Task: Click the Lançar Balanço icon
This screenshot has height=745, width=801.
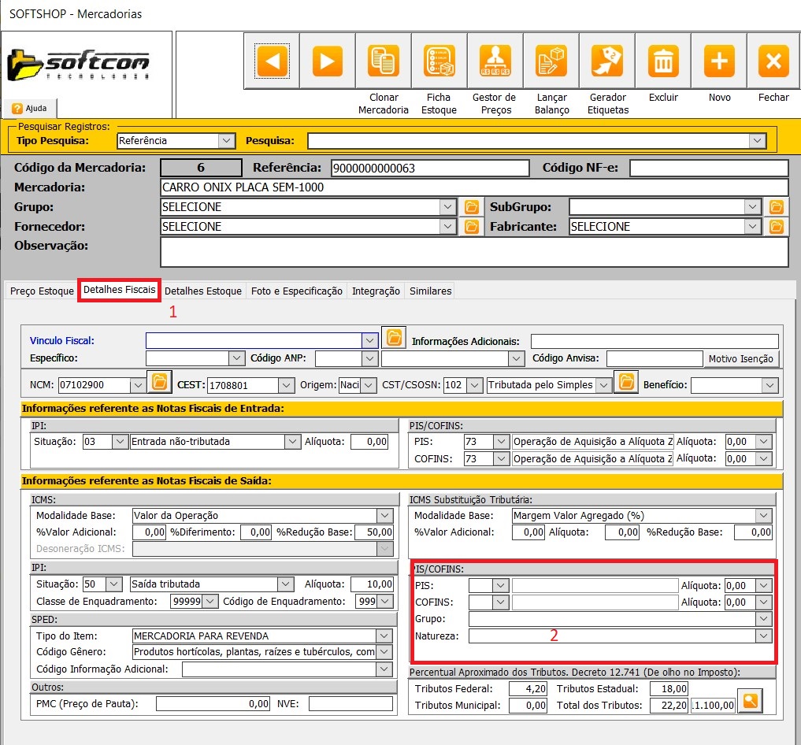Action: pyautogui.click(x=551, y=61)
